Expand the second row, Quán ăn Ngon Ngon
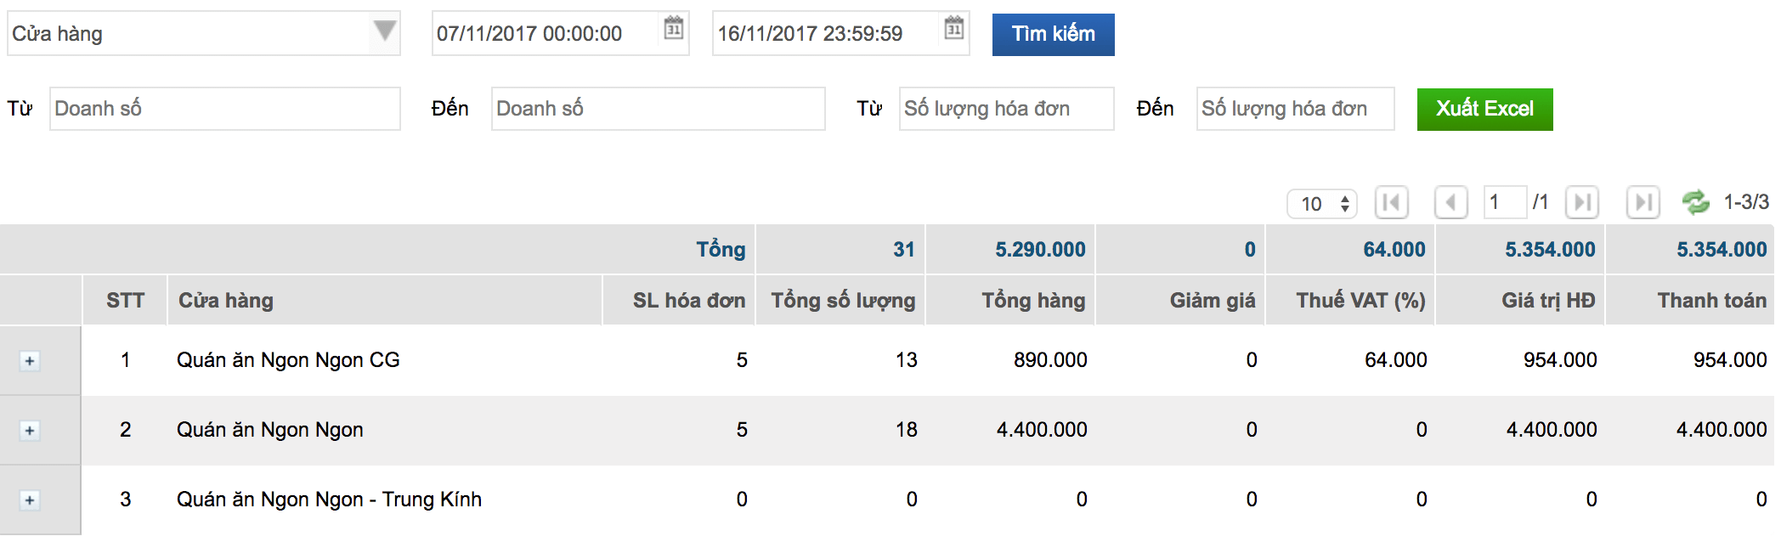Viewport: 1781px width, 542px height. (30, 431)
